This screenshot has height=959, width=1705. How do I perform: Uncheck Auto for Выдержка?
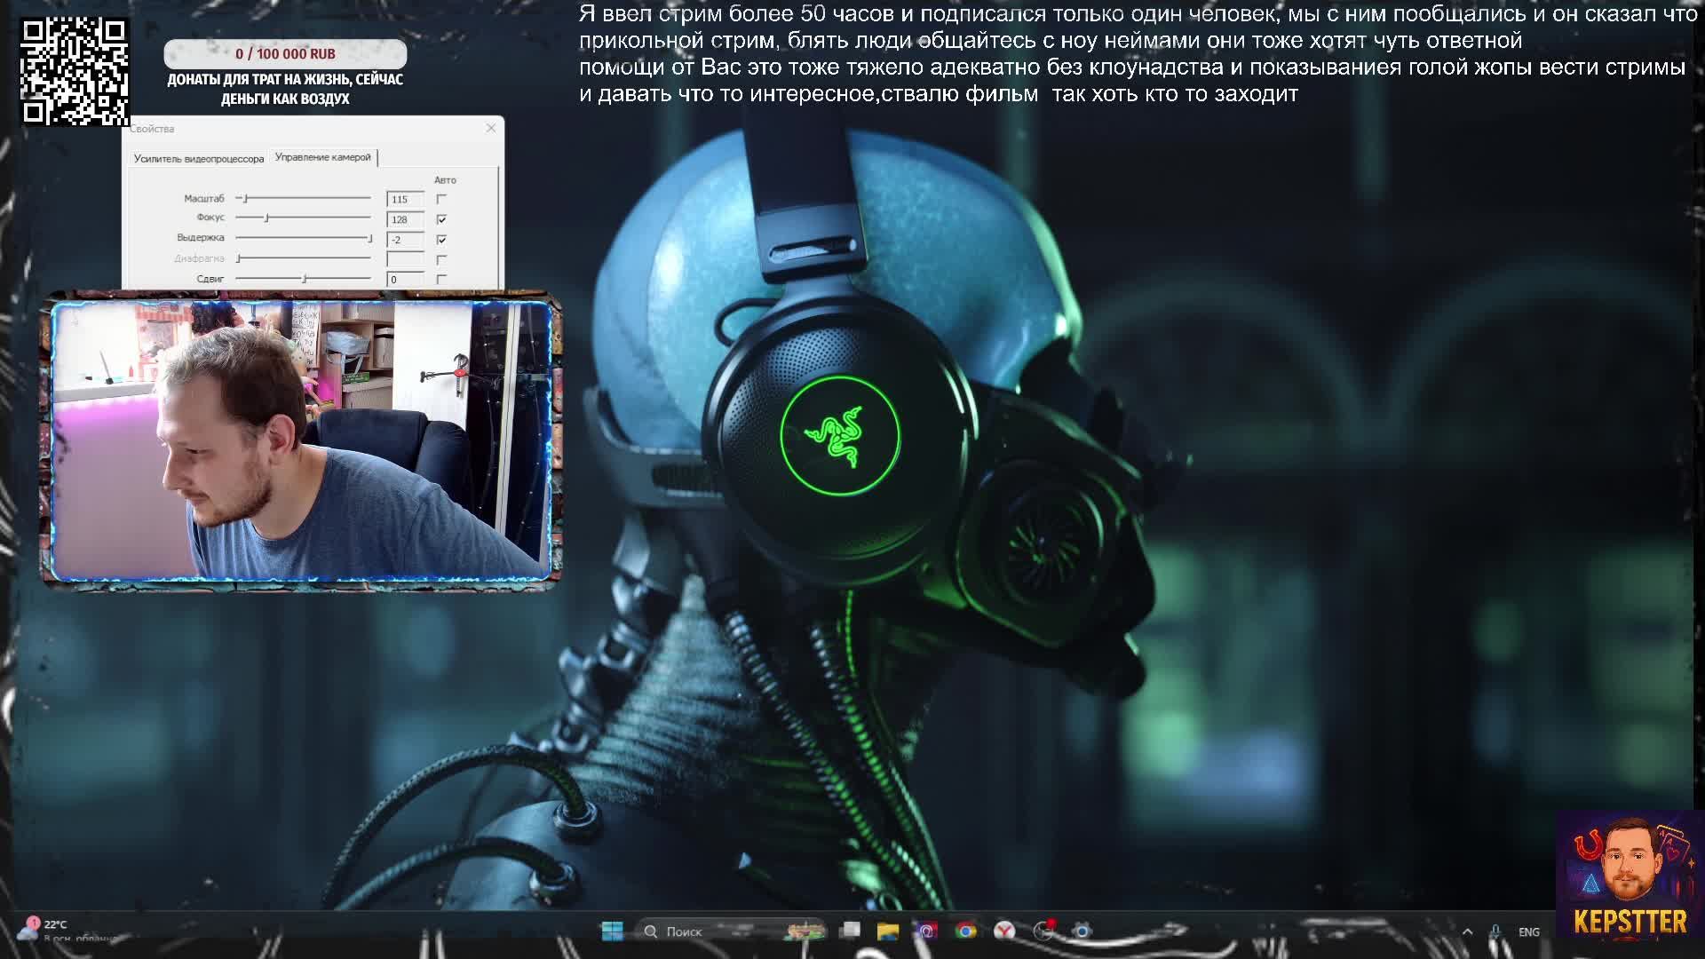[x=441, y=240]
